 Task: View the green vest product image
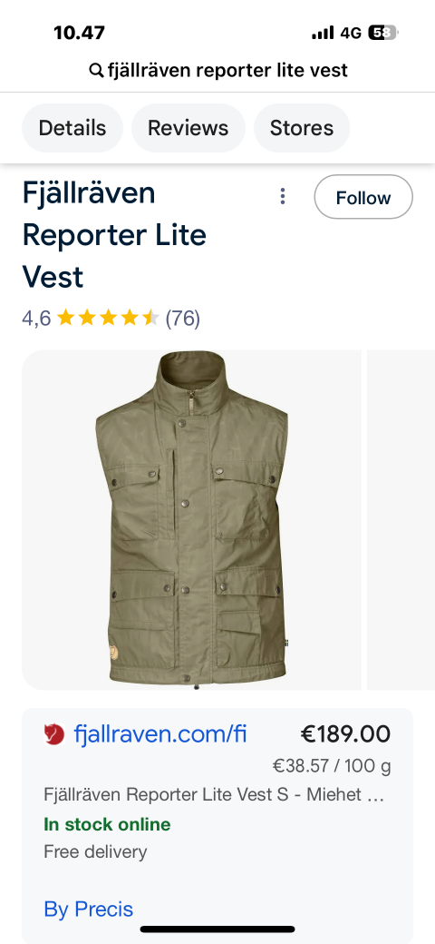(191, 520)
